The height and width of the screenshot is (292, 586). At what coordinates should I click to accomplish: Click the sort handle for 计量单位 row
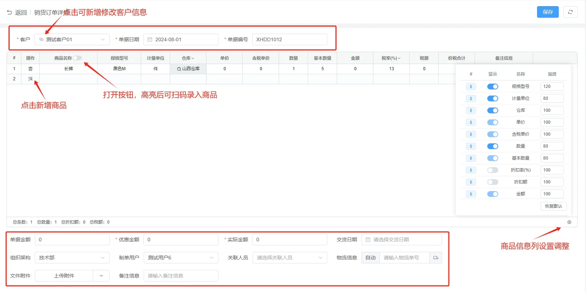pos(471,98)
